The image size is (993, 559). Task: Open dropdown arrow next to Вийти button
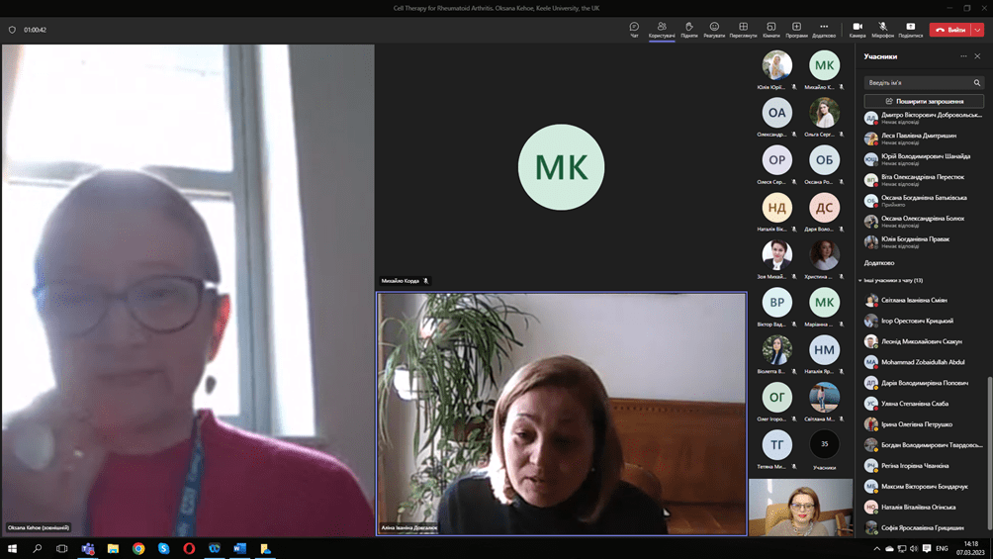click(978, 30)
